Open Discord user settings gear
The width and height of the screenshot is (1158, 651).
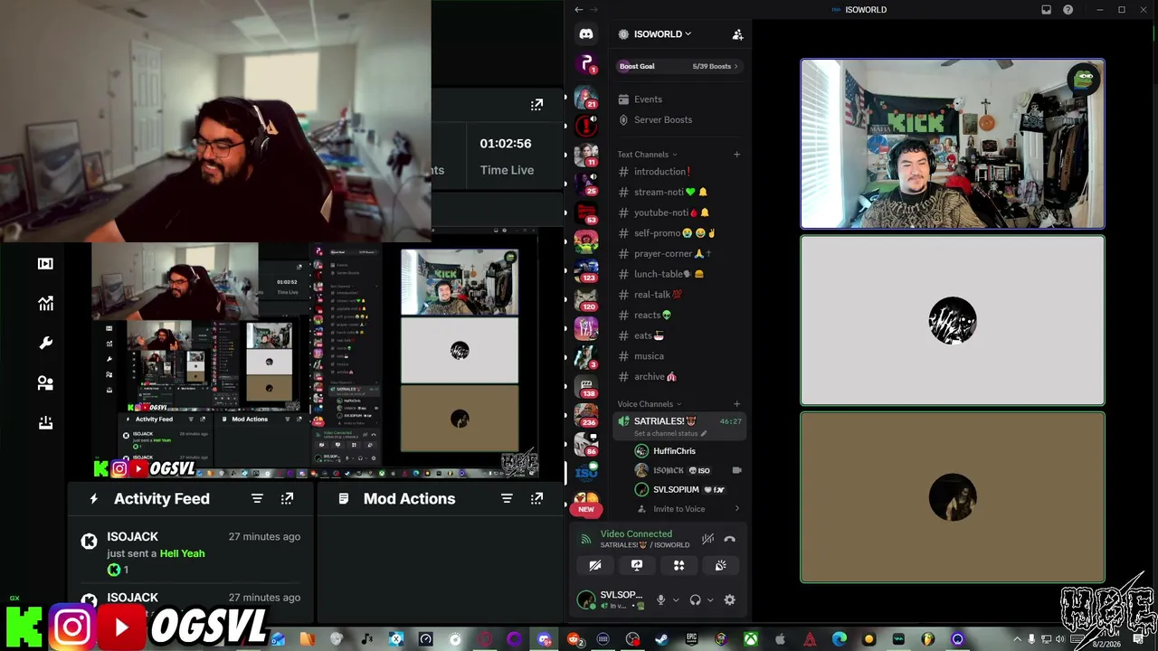[729, 599]
